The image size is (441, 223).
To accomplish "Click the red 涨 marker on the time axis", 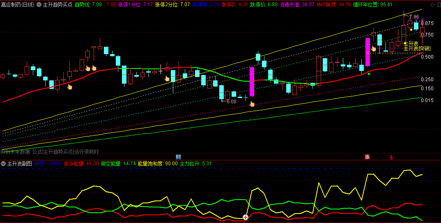I will 367,157.
